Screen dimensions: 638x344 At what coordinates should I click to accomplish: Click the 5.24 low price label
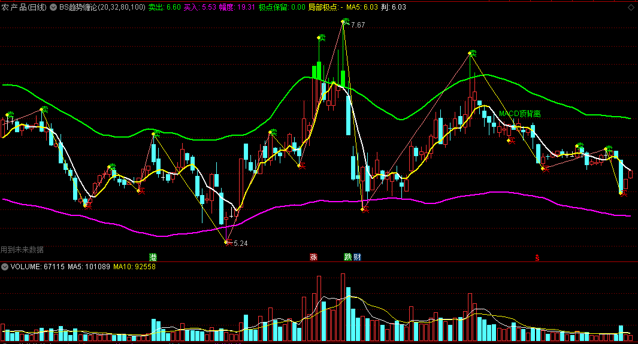click(241, 243)
